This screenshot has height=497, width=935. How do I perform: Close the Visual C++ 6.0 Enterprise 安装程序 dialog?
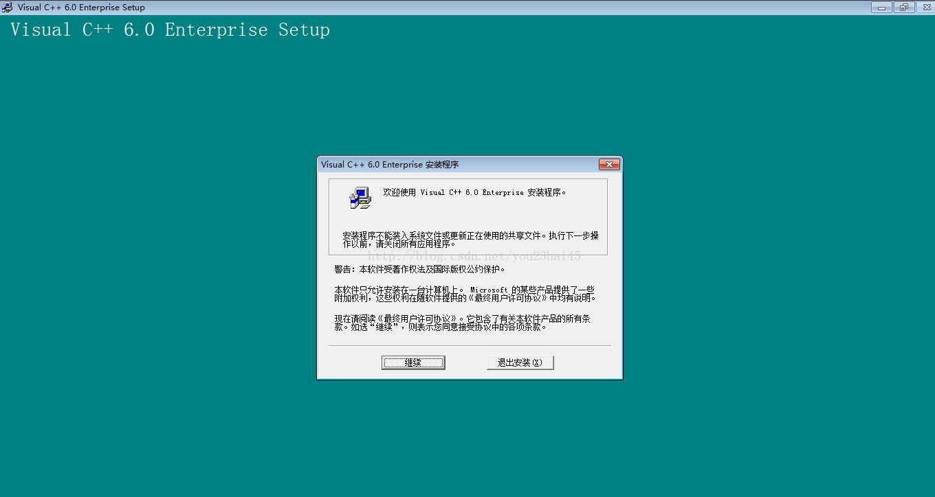click(x=609, y=165)
